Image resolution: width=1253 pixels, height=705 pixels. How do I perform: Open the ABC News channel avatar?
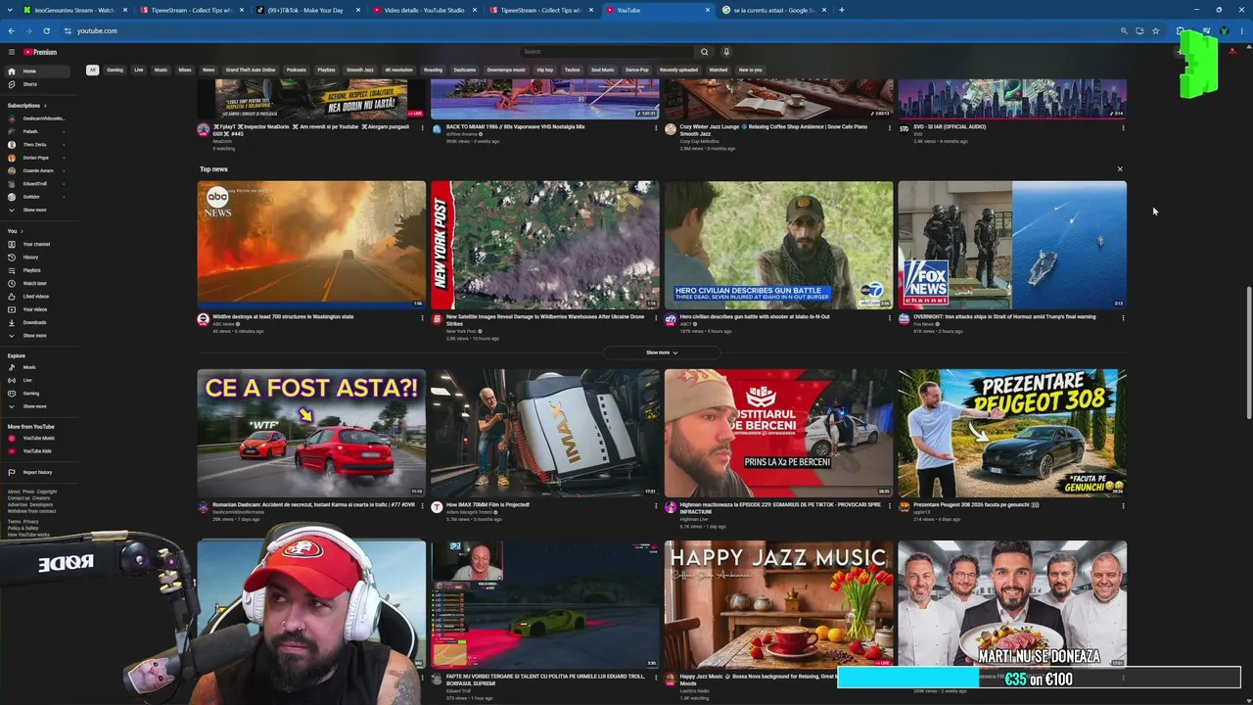[204, 319]
